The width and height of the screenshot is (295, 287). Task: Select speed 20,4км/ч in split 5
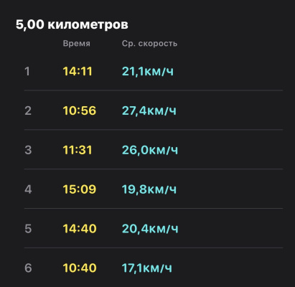click(x=150, y=229)
